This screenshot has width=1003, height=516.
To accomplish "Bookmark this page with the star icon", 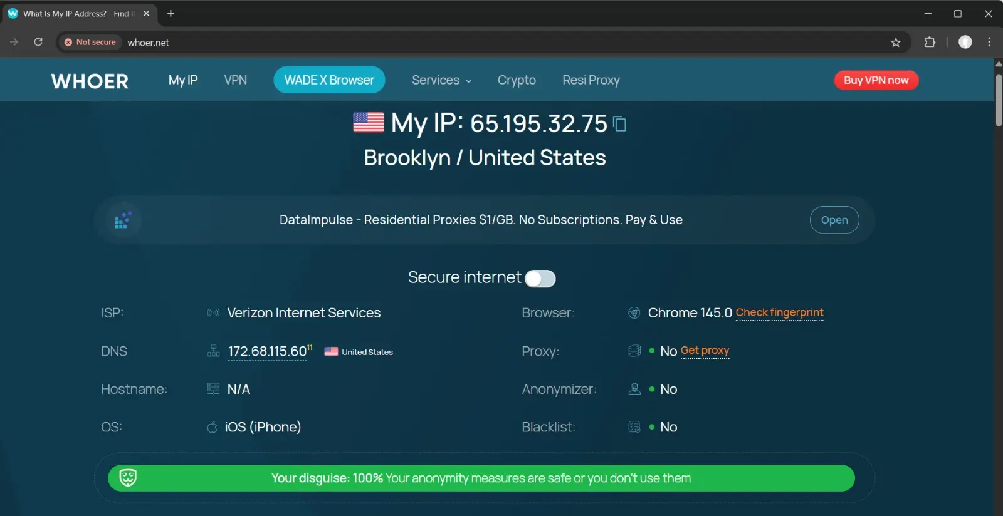I will (x=896, y=42).
